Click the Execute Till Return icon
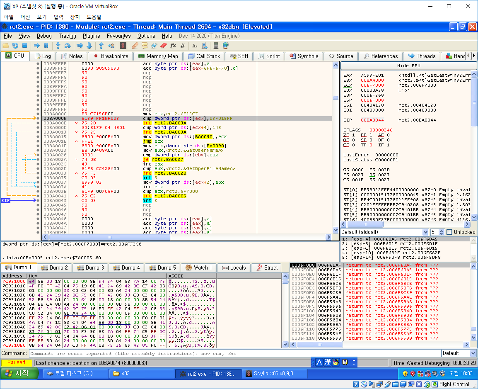 click(101, 46)
